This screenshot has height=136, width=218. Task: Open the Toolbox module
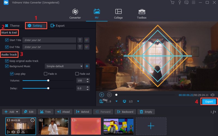pos(142,14)
